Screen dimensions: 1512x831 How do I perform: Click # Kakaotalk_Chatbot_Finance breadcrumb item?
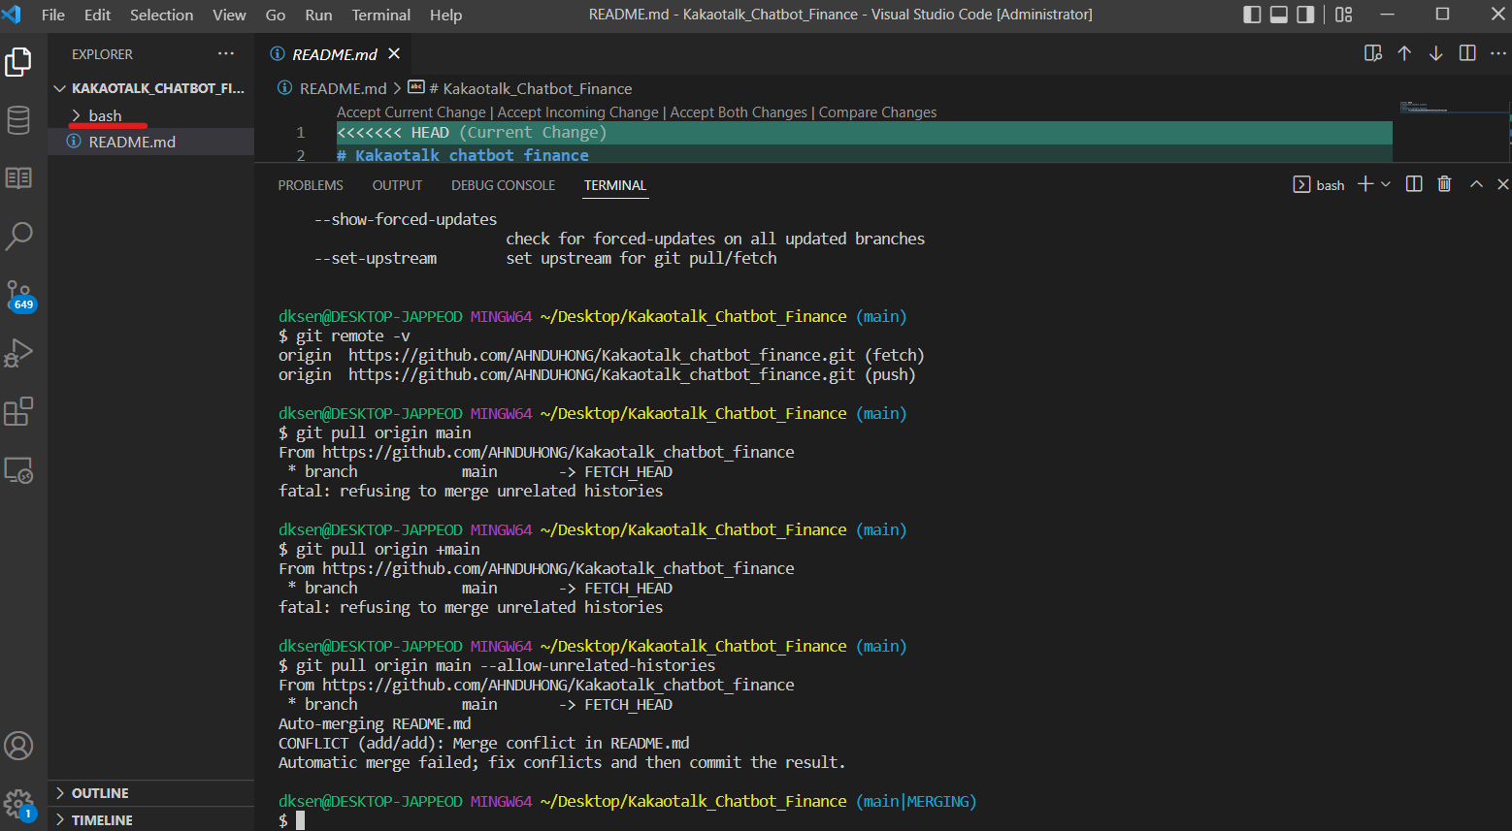520,88
